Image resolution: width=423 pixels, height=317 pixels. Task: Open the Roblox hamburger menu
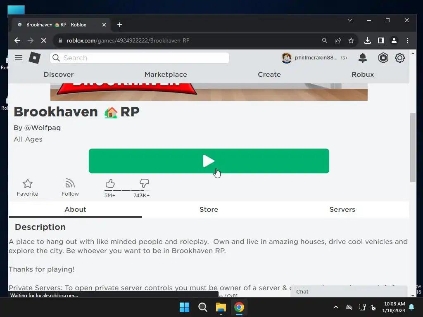(19, 58)
